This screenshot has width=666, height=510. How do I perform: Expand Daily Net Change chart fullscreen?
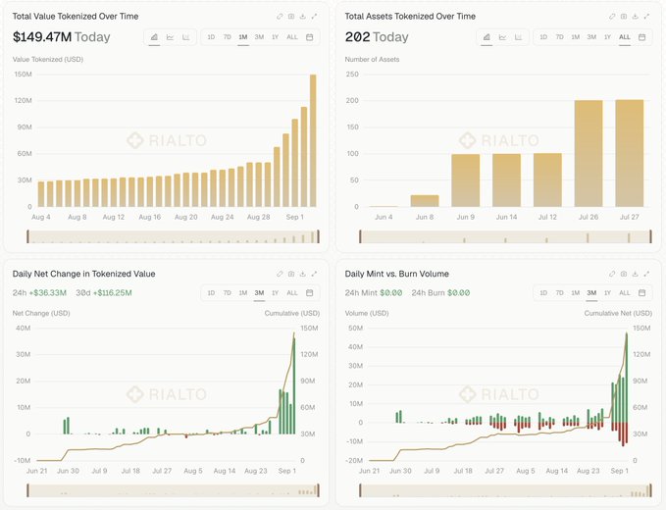[314, 274]
